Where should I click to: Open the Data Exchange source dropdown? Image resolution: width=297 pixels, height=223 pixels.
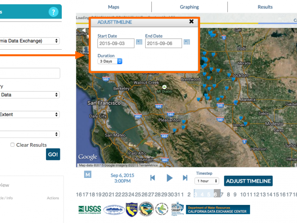(x=29, y=41)
